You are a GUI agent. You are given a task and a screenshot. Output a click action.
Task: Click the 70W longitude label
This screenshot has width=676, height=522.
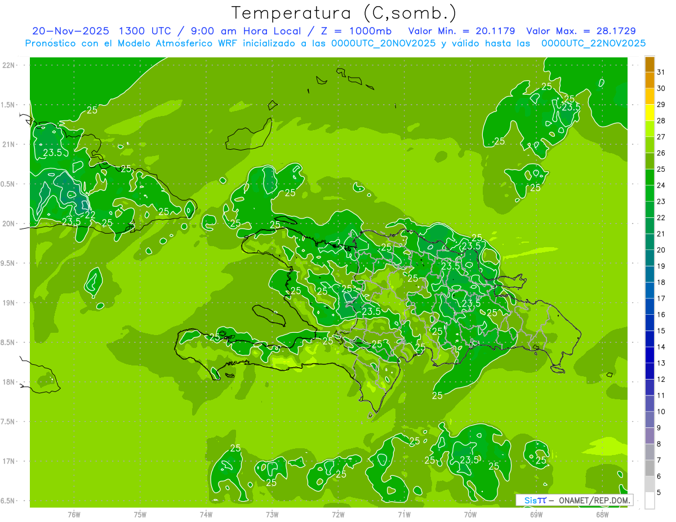coord(470,514)
